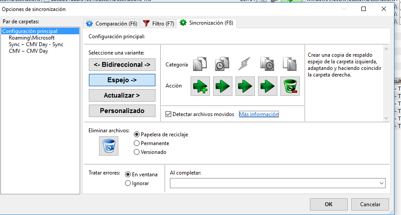401x215 pixels.
Task: Click the Cancelar button
Action: tap(370, 204)
